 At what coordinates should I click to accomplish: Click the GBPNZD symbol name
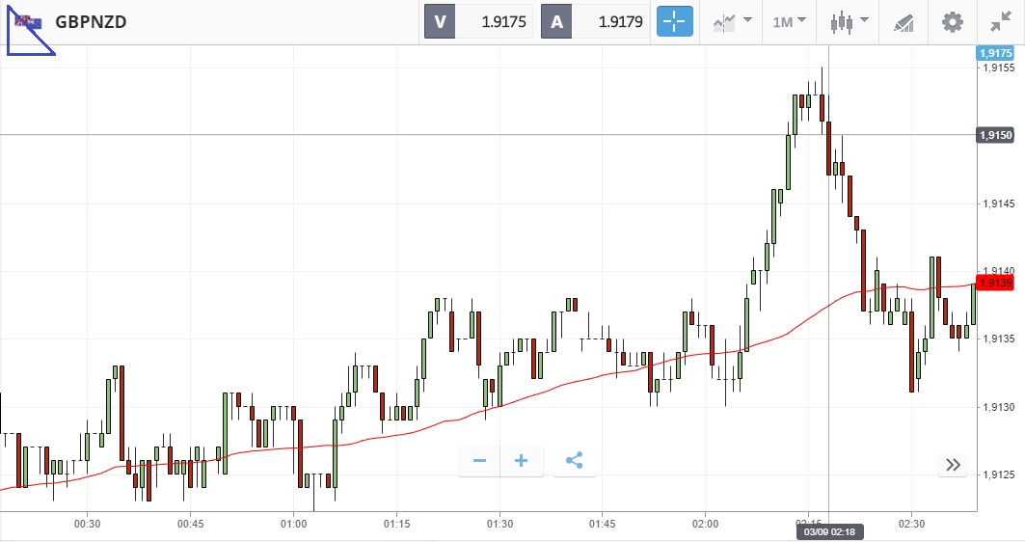click(91, 21)
